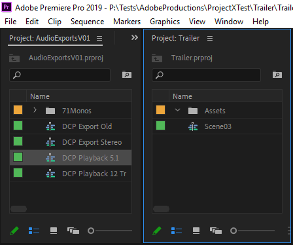Screen dimensions: 293x245
Task: Switch AudioExportsV01 panel to list view
Action: pos(34,231)
